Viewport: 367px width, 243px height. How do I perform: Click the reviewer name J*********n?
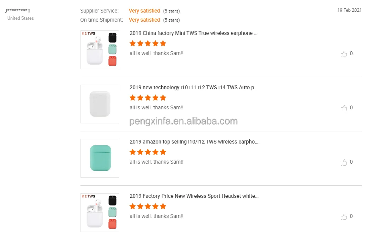tap(17, 11)
